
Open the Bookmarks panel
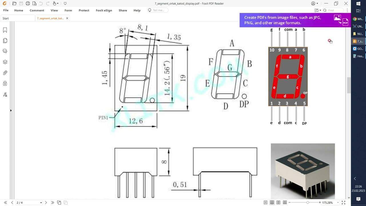click(5, 30)
